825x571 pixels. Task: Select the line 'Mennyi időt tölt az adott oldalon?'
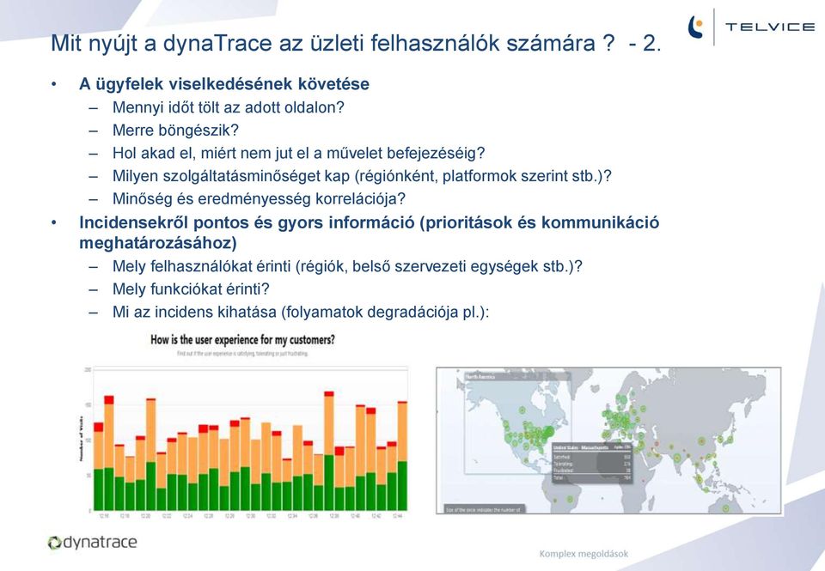[x=229, y=107]
